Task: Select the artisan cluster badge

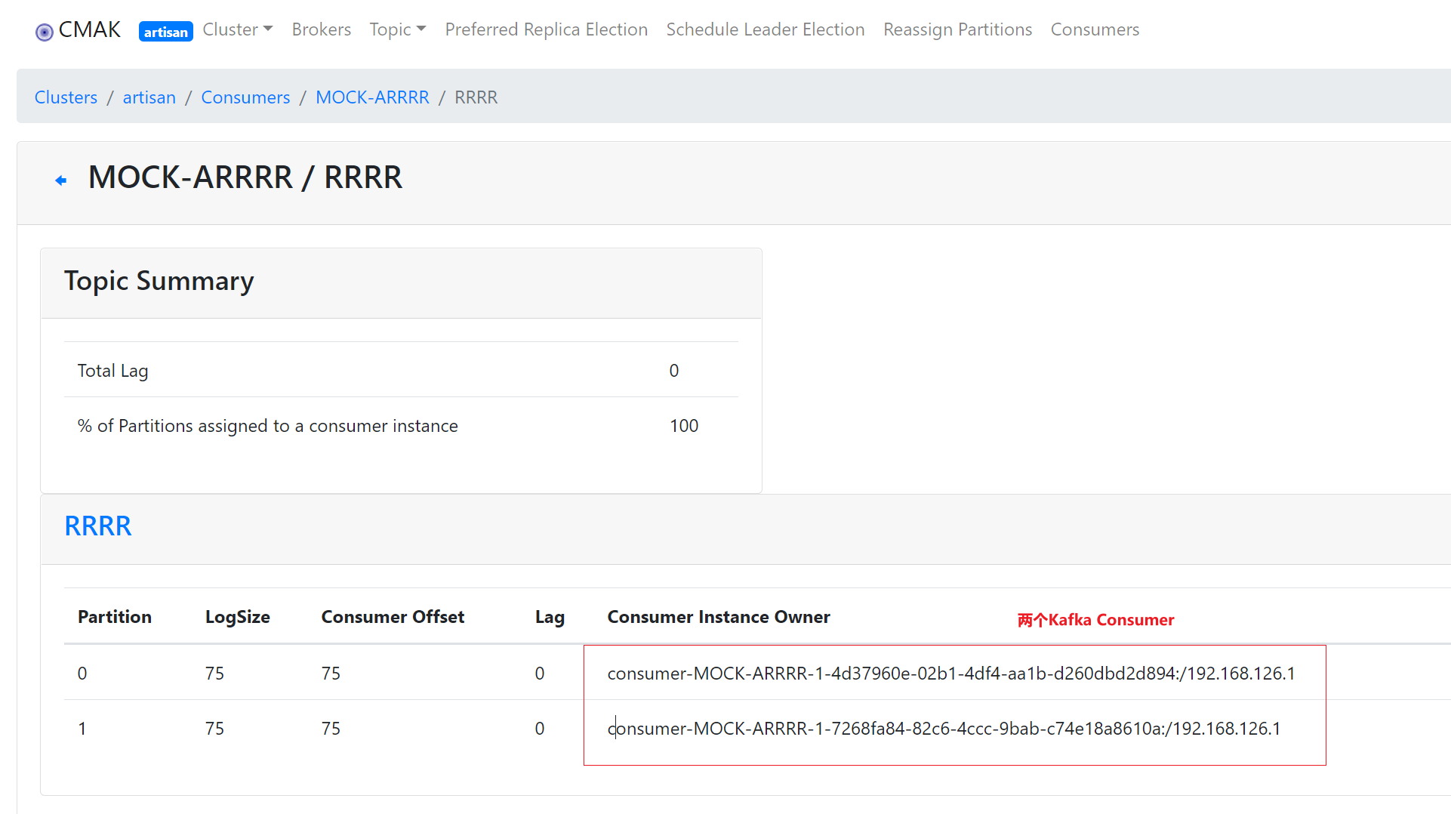Action: coord(165,32)
